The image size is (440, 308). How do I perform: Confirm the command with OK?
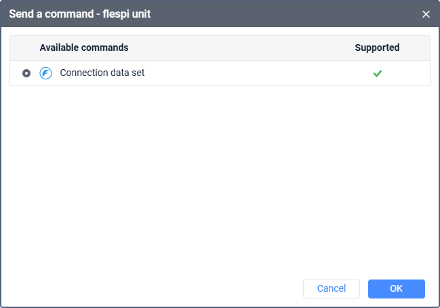click(396, 288)
